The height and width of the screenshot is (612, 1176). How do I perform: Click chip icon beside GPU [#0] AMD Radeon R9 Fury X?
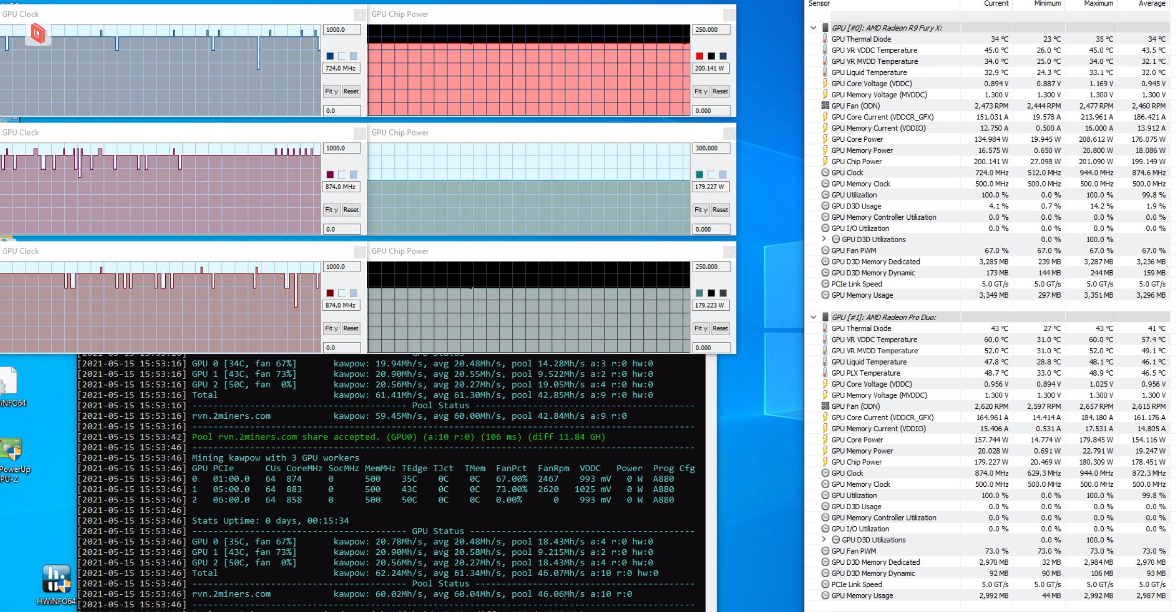825,28
